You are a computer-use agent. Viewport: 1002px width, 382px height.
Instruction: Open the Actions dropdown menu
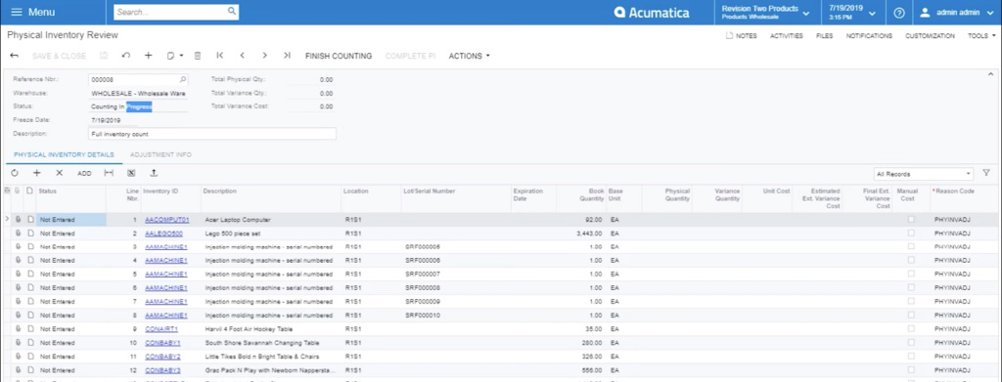click(469, 56)
